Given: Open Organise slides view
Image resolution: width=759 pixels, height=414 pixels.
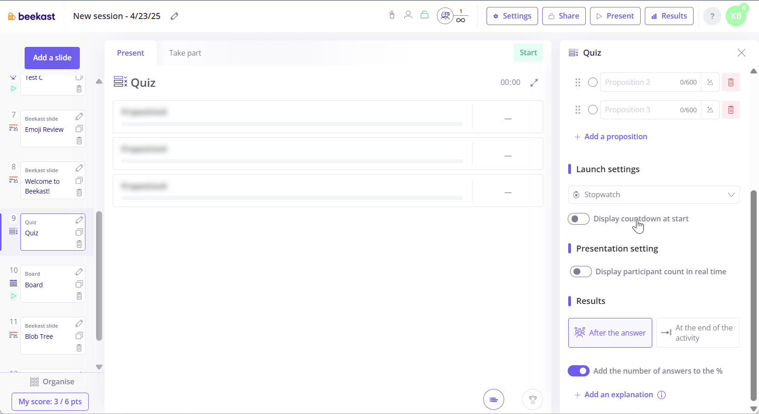Looking at the screenshot, I should [52, 382].
